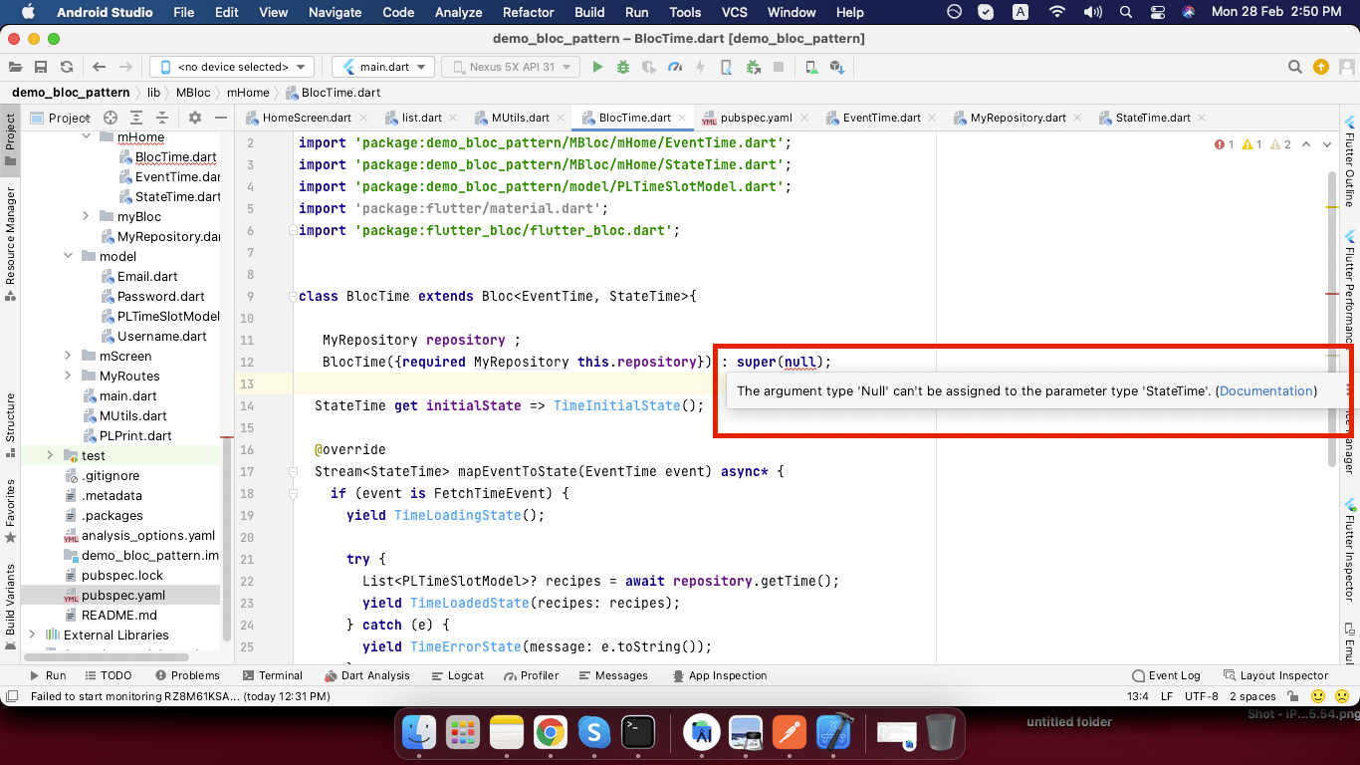Click the Select Opened File target icon

pos(111,118)
